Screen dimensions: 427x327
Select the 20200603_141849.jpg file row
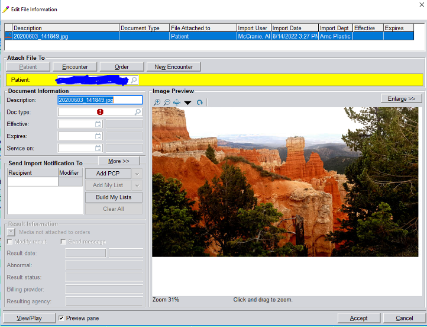click(x=209, y=36)
